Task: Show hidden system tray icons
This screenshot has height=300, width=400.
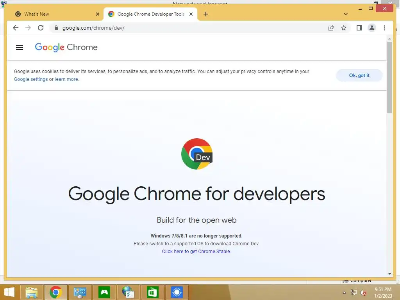Action: click(345, 293)
